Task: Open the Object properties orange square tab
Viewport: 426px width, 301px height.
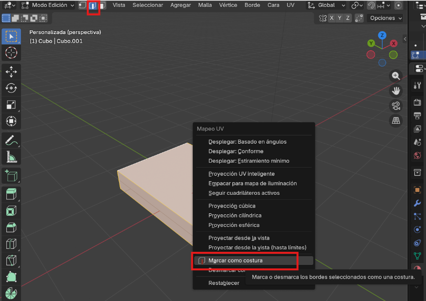Action: tap(417, 190)
